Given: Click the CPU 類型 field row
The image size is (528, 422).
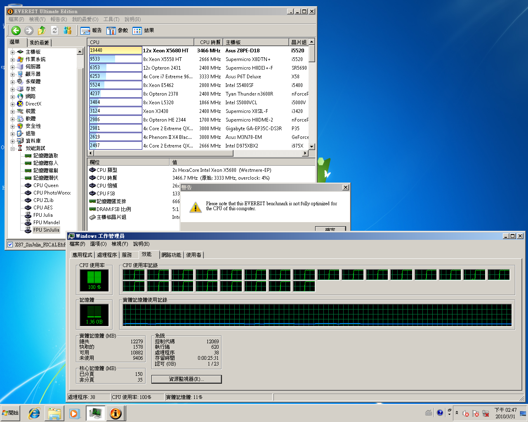Looking at the screenshot, I should tap(201, 170).
